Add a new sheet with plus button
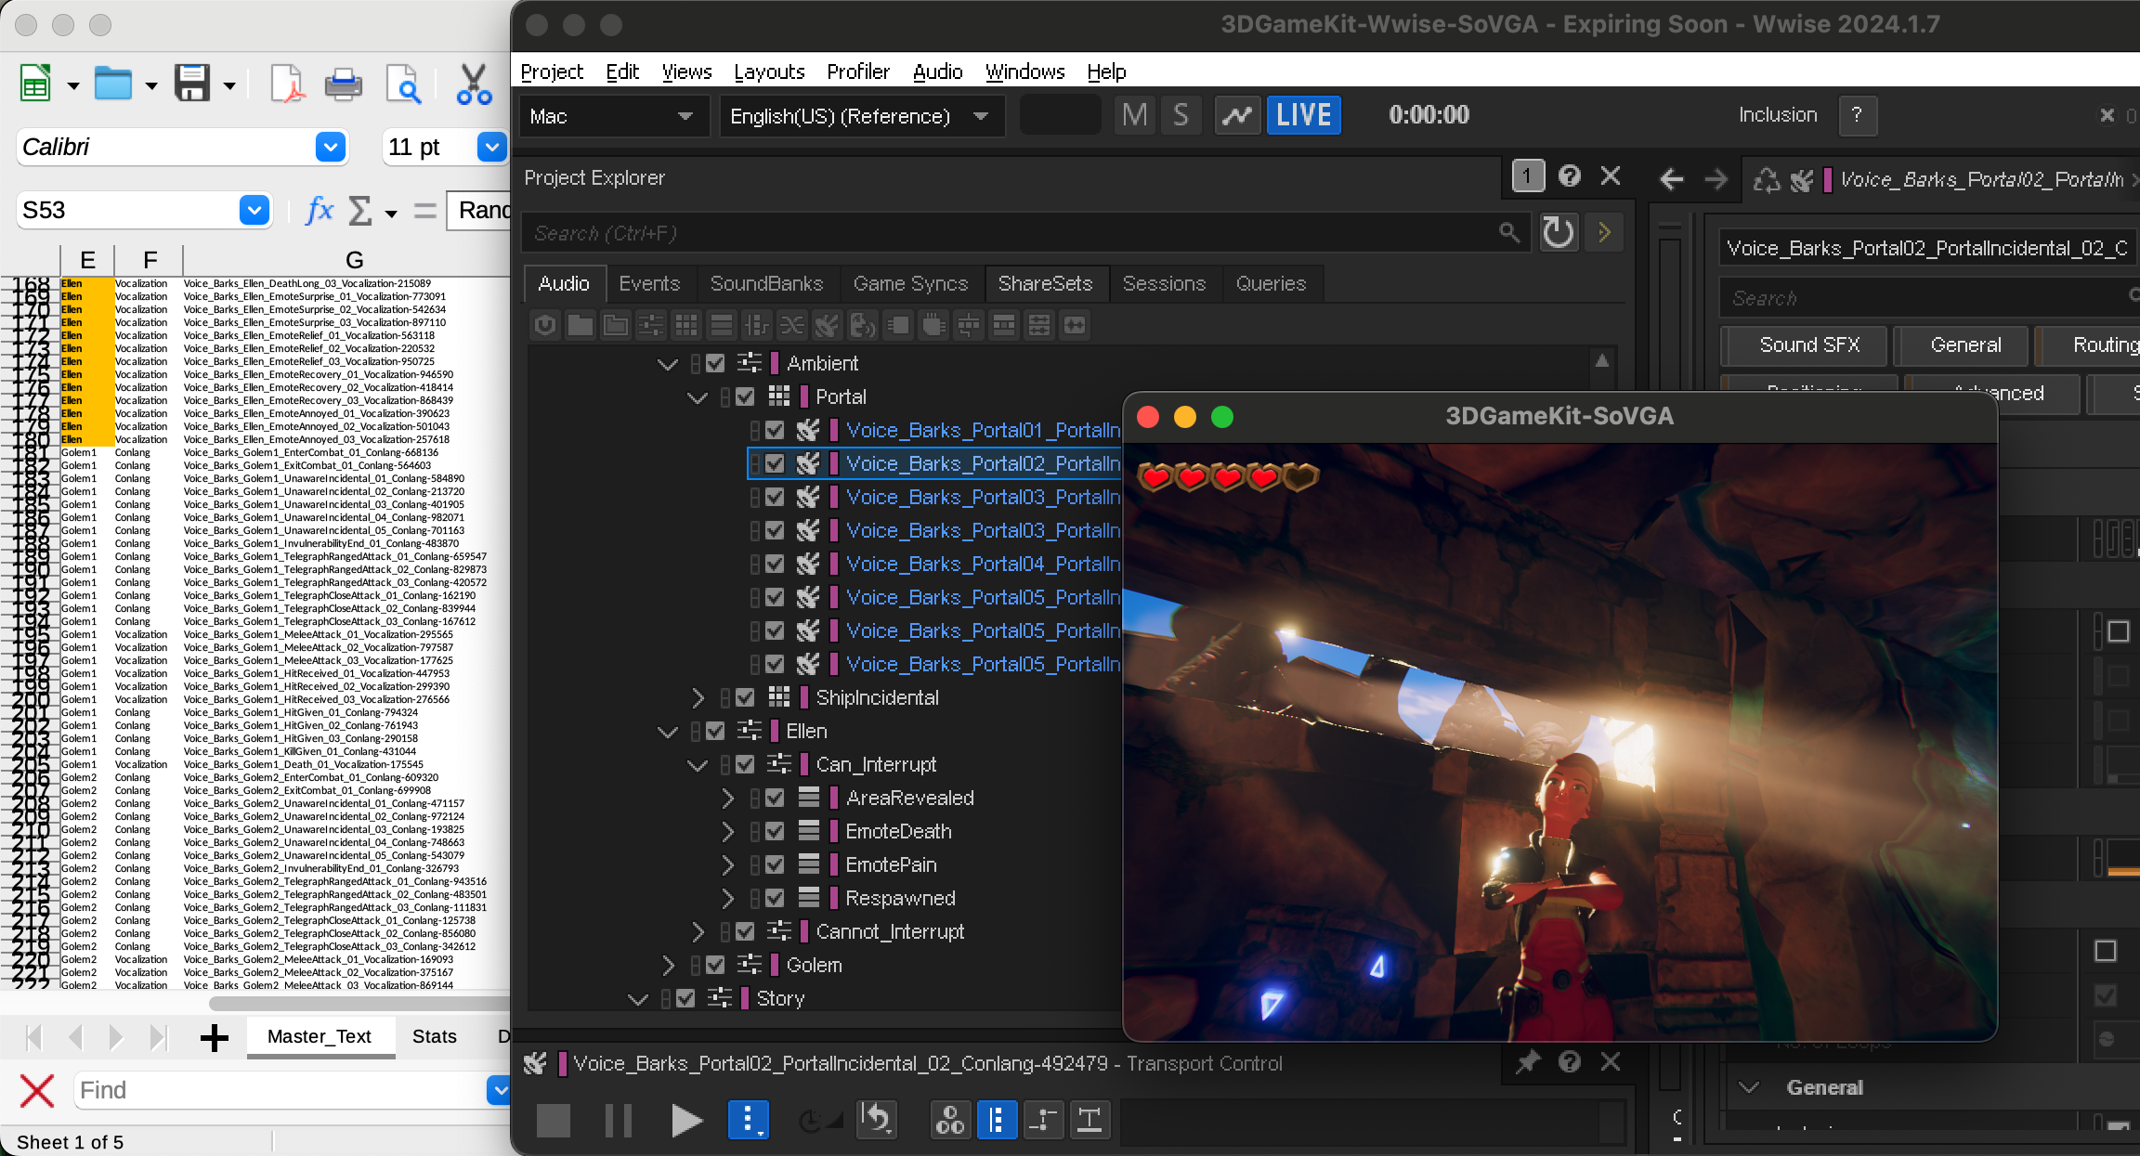This screenshot has width=2140, height=1156. [x=215, y=1037]
